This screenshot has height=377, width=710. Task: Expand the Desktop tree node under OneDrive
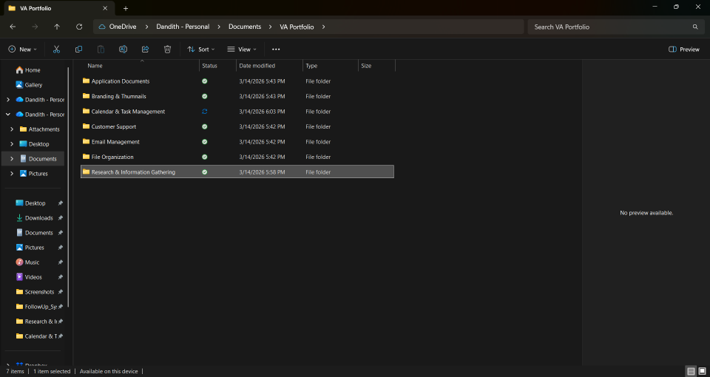coord(12,144)
